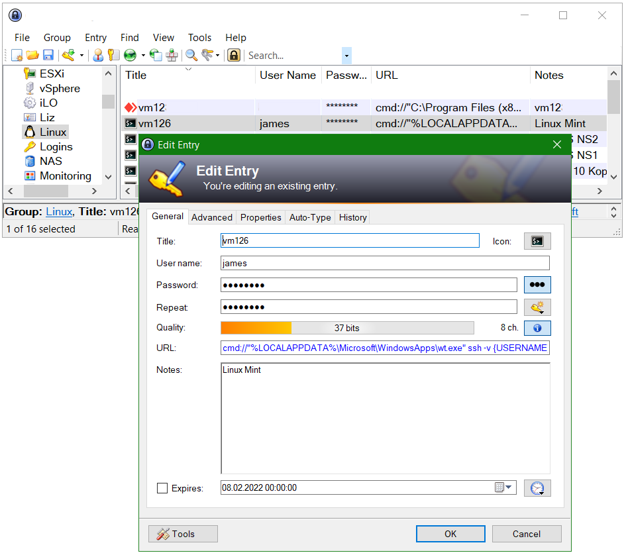Open the lock workspace toolbar icon
626x555 pixels.
point(235,55)
